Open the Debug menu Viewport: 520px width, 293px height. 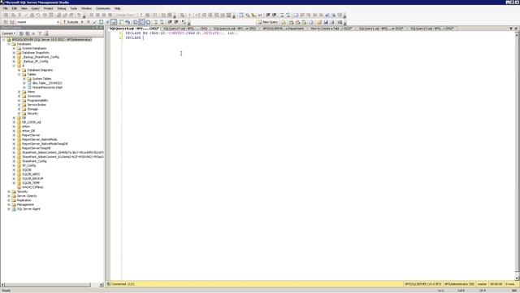point(62,8)
